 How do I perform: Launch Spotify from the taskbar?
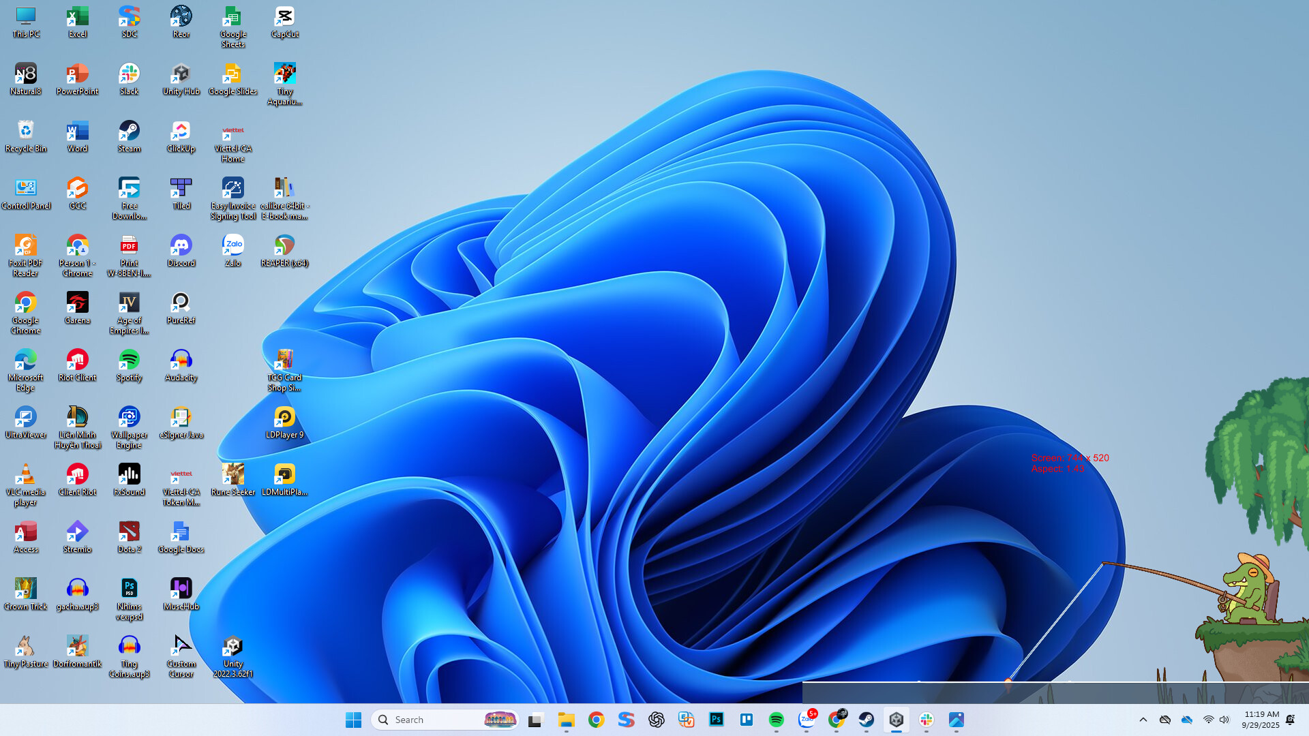pos(775,719)
